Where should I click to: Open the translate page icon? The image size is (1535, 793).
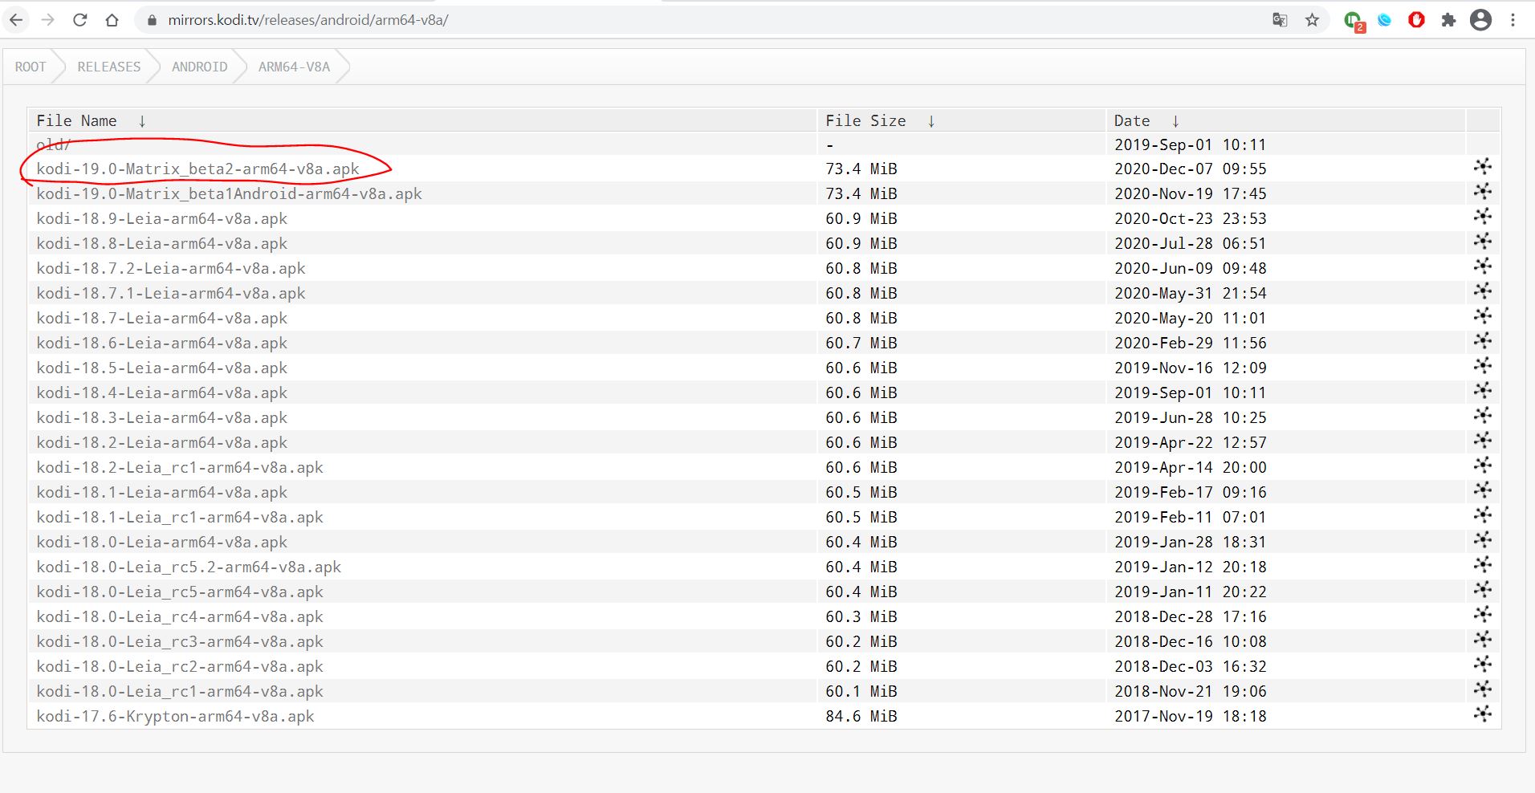point(1280,20)
